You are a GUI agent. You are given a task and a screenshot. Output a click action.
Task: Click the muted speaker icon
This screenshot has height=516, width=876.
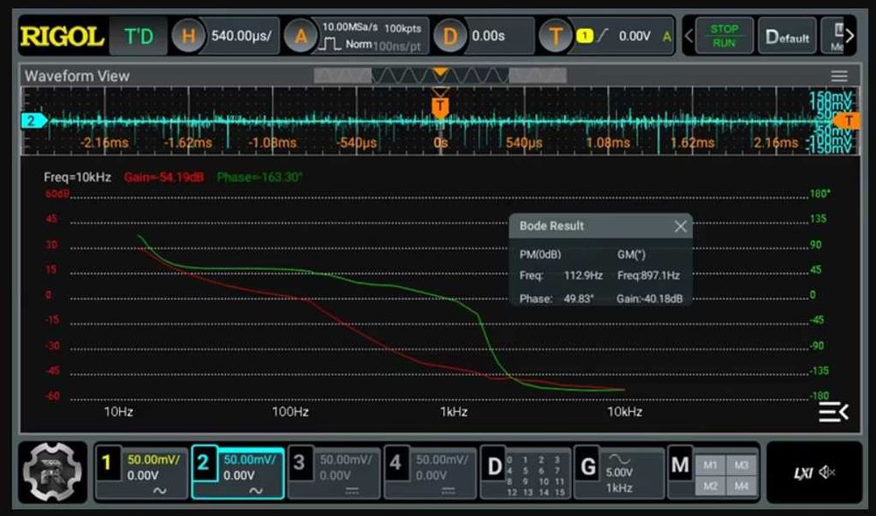point(827,473)
